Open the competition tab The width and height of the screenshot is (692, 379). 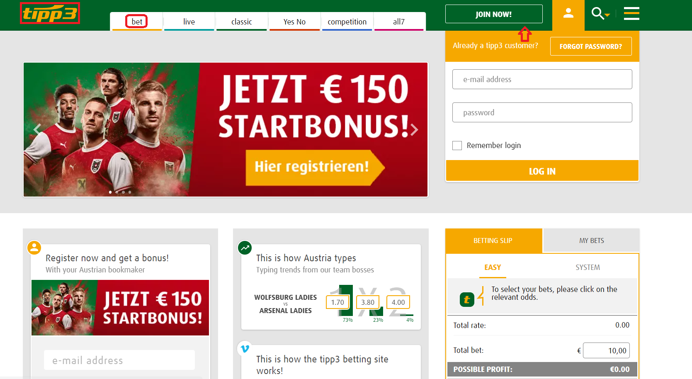pyautogui.click(x=347, y=22)
